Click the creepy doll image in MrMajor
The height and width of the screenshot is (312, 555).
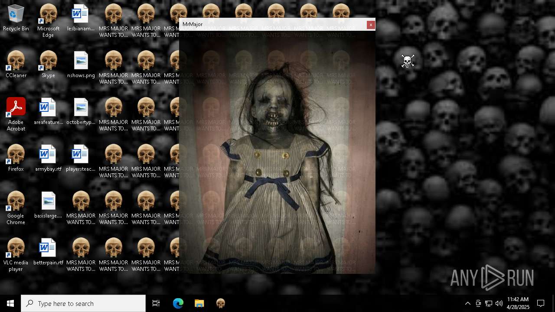click(277, 153)
